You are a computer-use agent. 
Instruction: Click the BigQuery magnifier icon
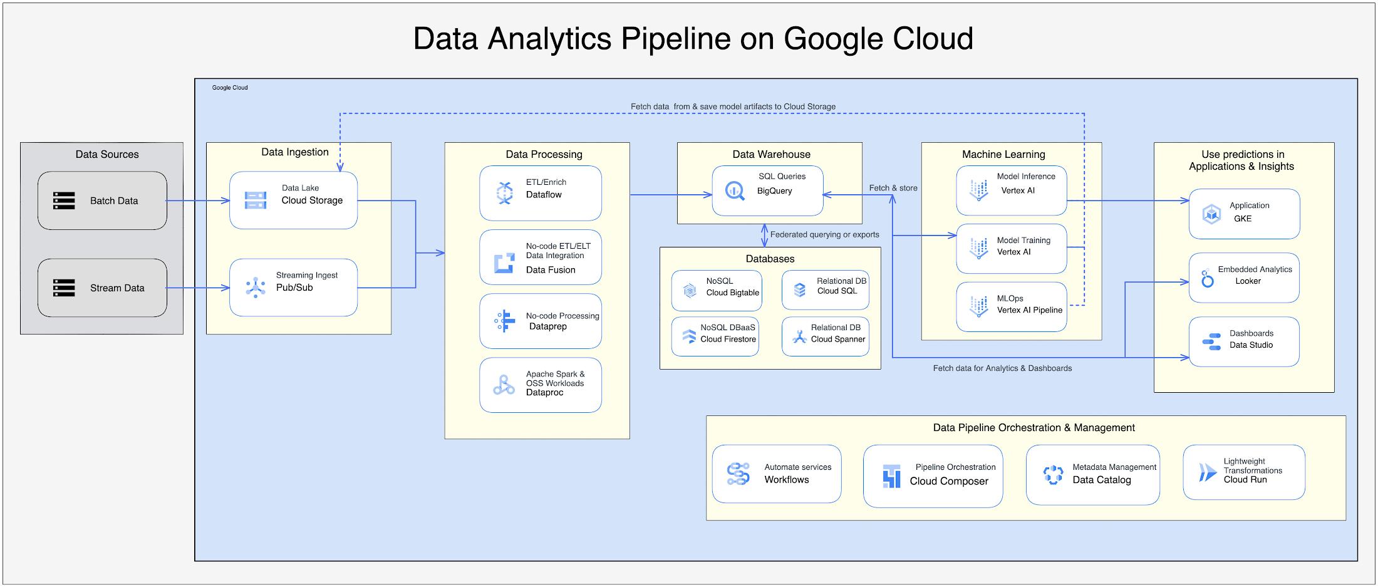click(x=735, y=190)
